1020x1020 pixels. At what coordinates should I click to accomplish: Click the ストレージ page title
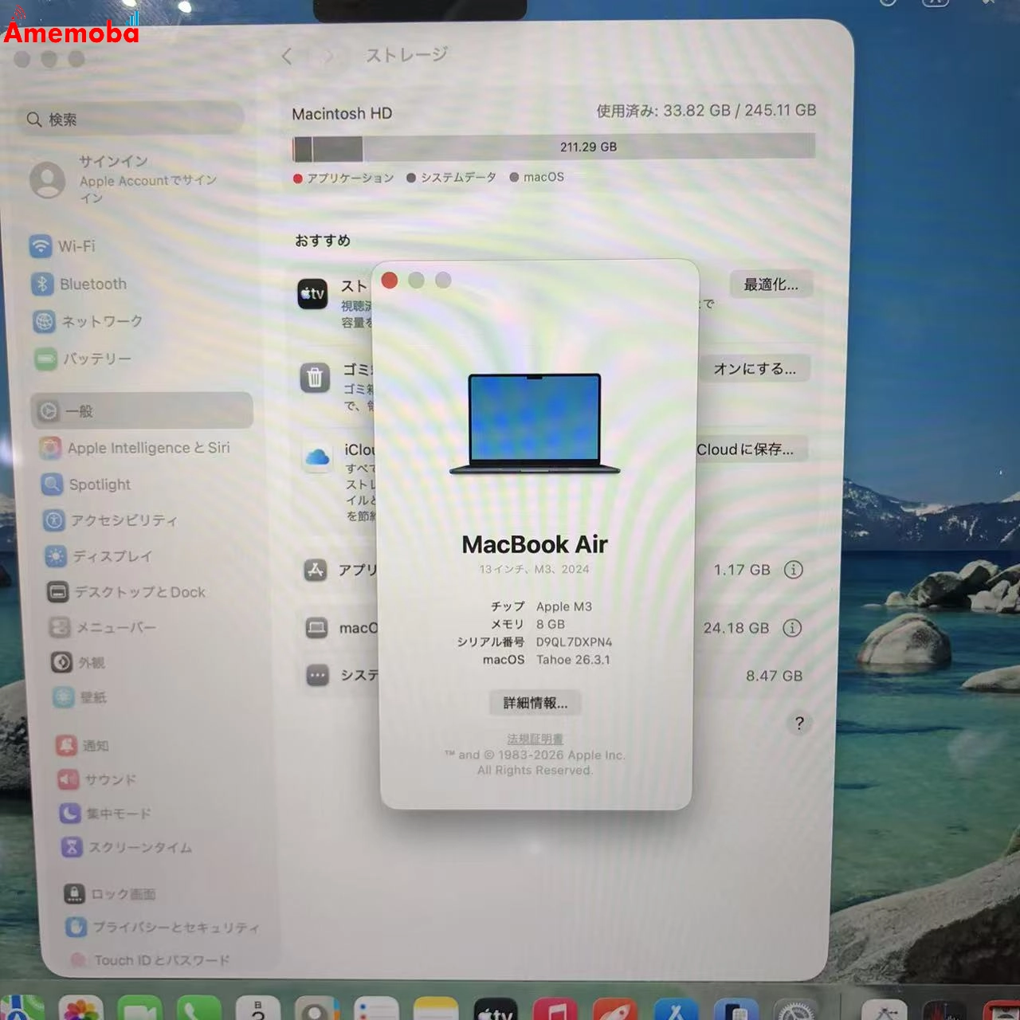(x=406, y=55)
